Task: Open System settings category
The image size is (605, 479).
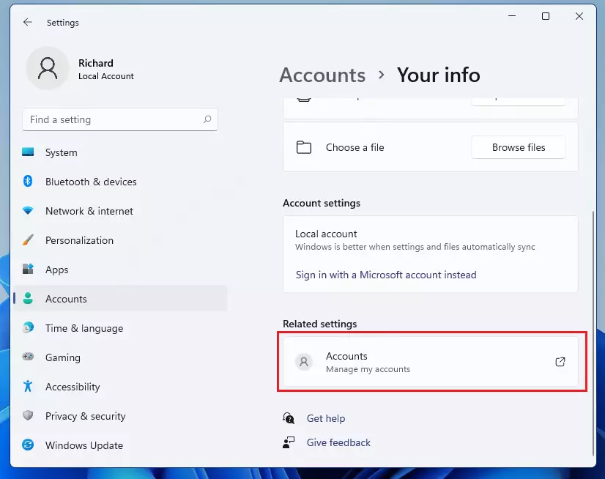Action: pos(120,152)
